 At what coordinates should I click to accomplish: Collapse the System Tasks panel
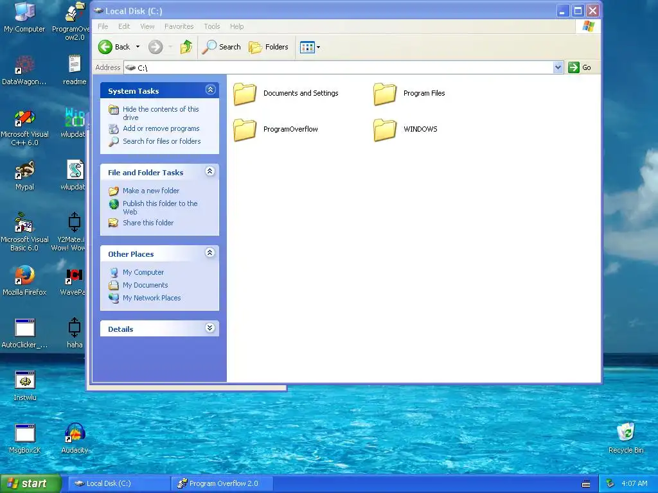coord(210,90)
